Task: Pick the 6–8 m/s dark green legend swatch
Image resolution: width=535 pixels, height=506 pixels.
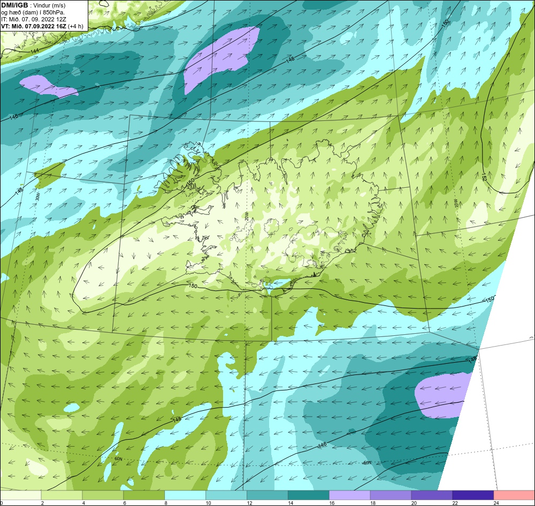Action: 144,495
